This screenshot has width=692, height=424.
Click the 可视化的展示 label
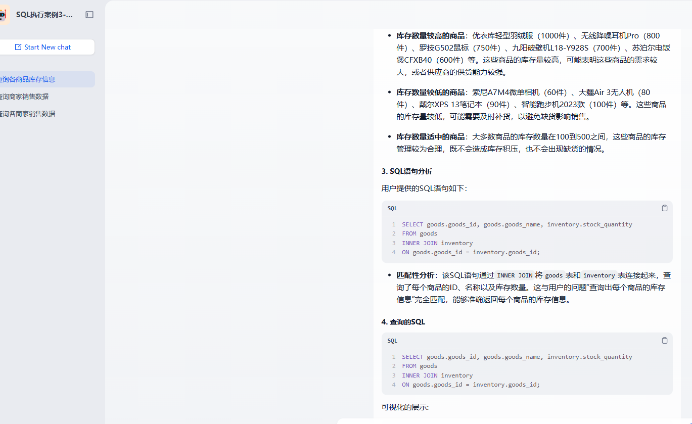405,407
